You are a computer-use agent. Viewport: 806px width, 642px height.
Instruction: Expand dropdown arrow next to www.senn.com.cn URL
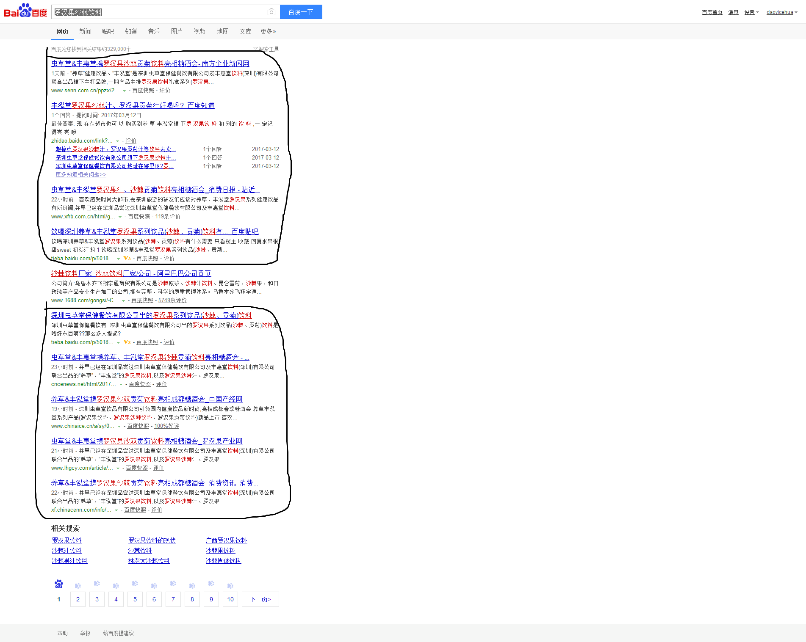click(124, 91)
